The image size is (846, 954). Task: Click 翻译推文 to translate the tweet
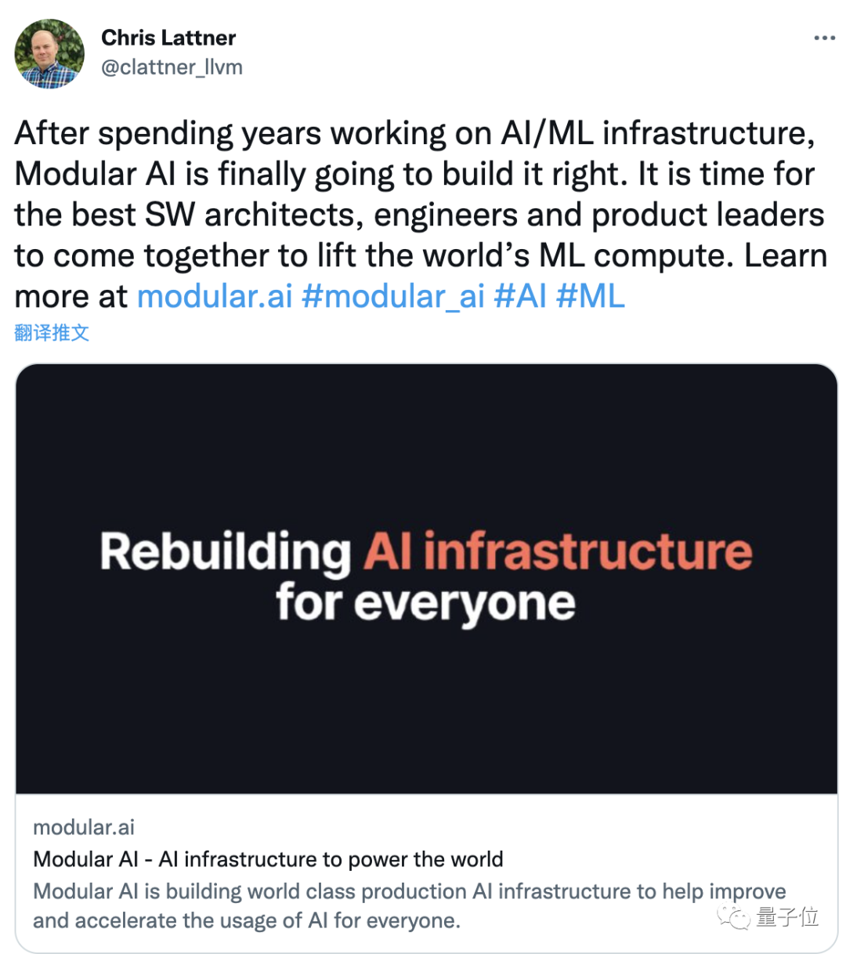coord(52,333)
